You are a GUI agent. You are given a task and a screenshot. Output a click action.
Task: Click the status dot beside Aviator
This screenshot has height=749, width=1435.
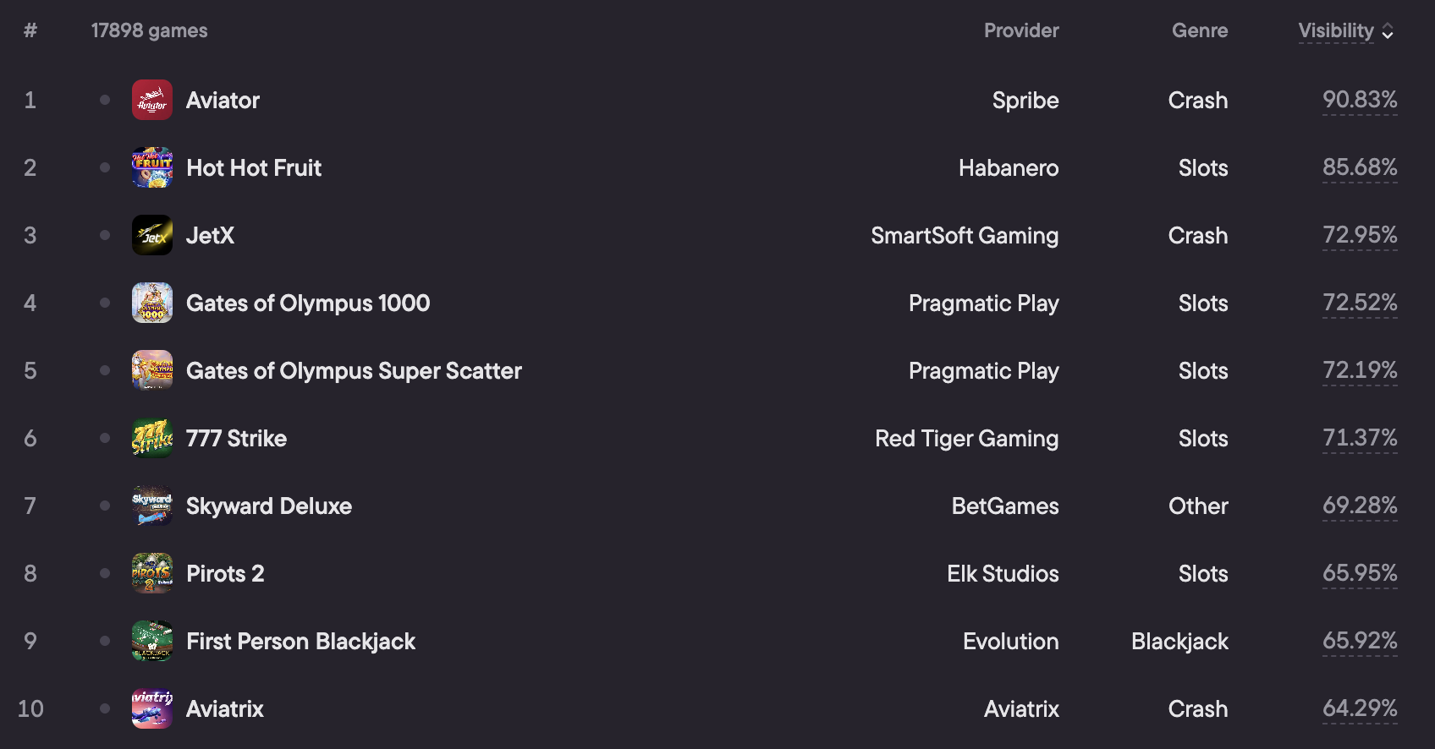tap(105, 100)
